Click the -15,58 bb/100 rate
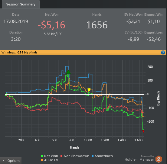The height and width of the screenshot is (164, 167). coord(51,34)
